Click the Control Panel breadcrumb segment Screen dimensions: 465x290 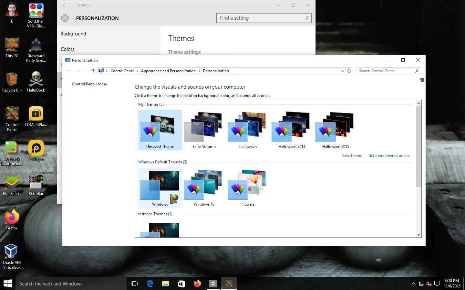click(x=122, y=71)
